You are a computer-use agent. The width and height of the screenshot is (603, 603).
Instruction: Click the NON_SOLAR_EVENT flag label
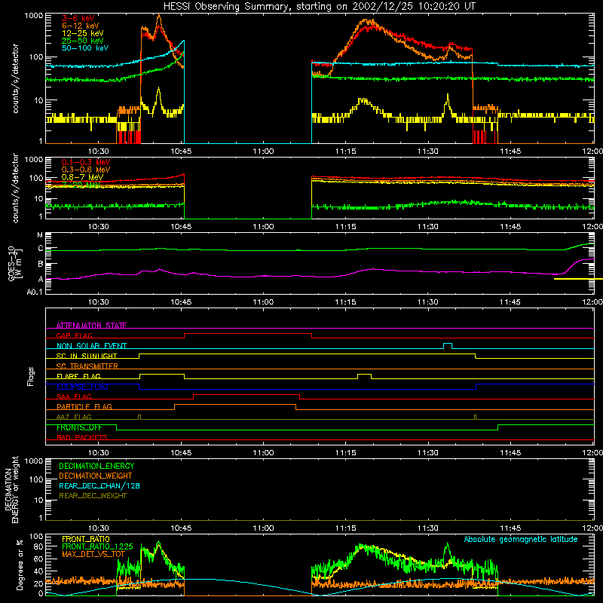[x=91, y=346]
